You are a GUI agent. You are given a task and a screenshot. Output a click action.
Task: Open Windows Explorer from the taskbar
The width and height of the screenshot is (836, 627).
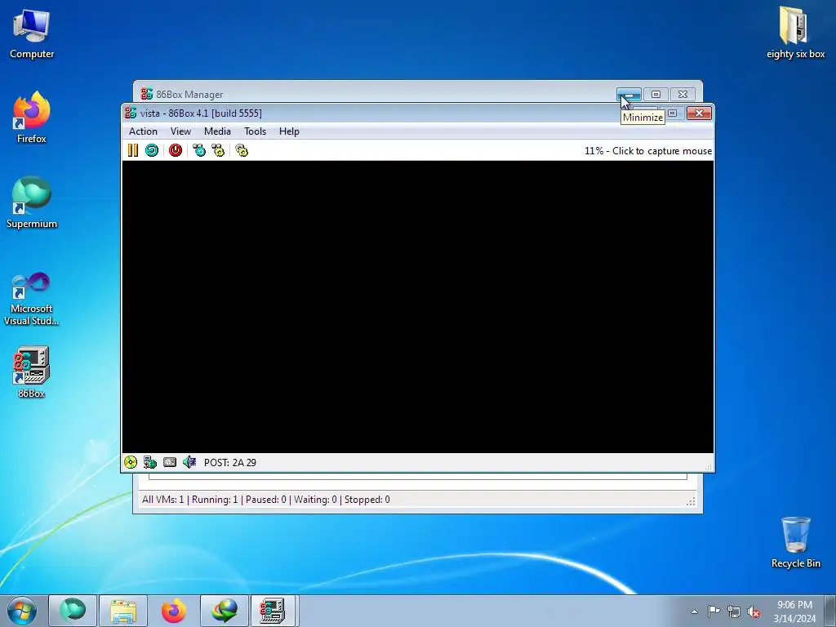point(123,611)
